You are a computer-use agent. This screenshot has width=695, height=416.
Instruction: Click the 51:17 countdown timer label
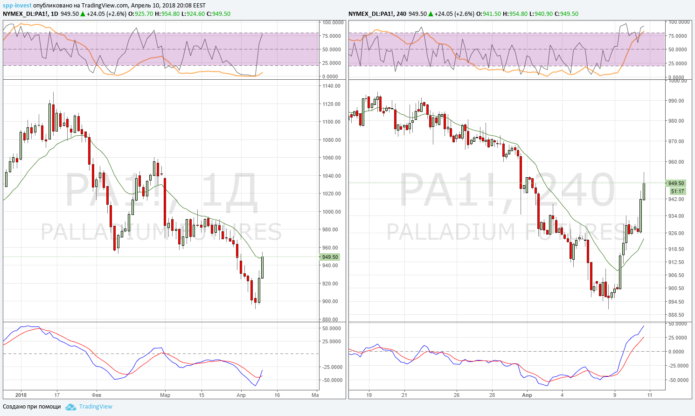(x=677, y=191)
